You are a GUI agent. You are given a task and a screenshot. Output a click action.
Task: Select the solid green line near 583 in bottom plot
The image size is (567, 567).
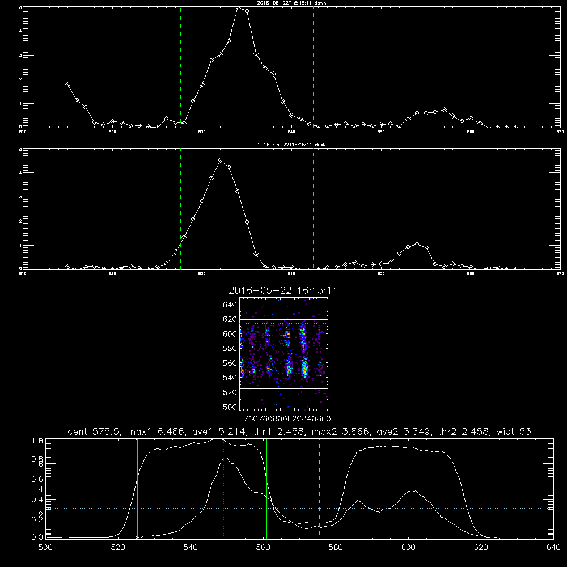coord(346,488)
